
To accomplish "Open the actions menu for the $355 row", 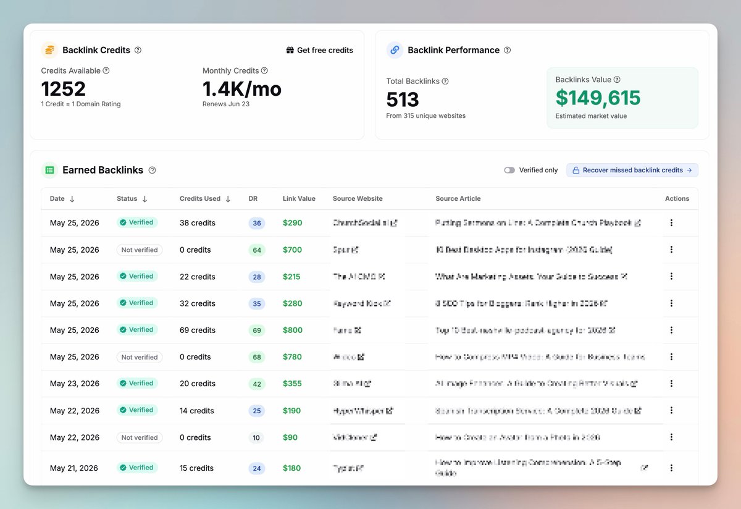I will coord(671,383).
